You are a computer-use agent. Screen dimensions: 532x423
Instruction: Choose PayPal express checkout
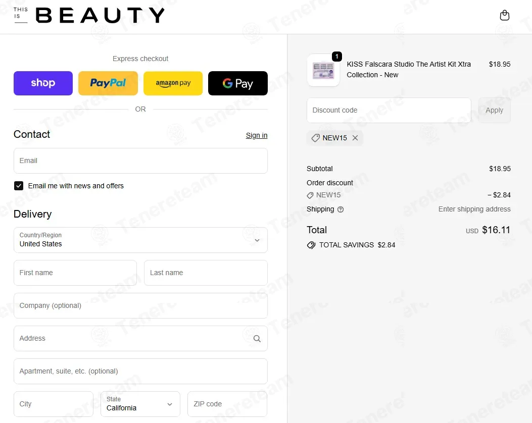(108, 83)
